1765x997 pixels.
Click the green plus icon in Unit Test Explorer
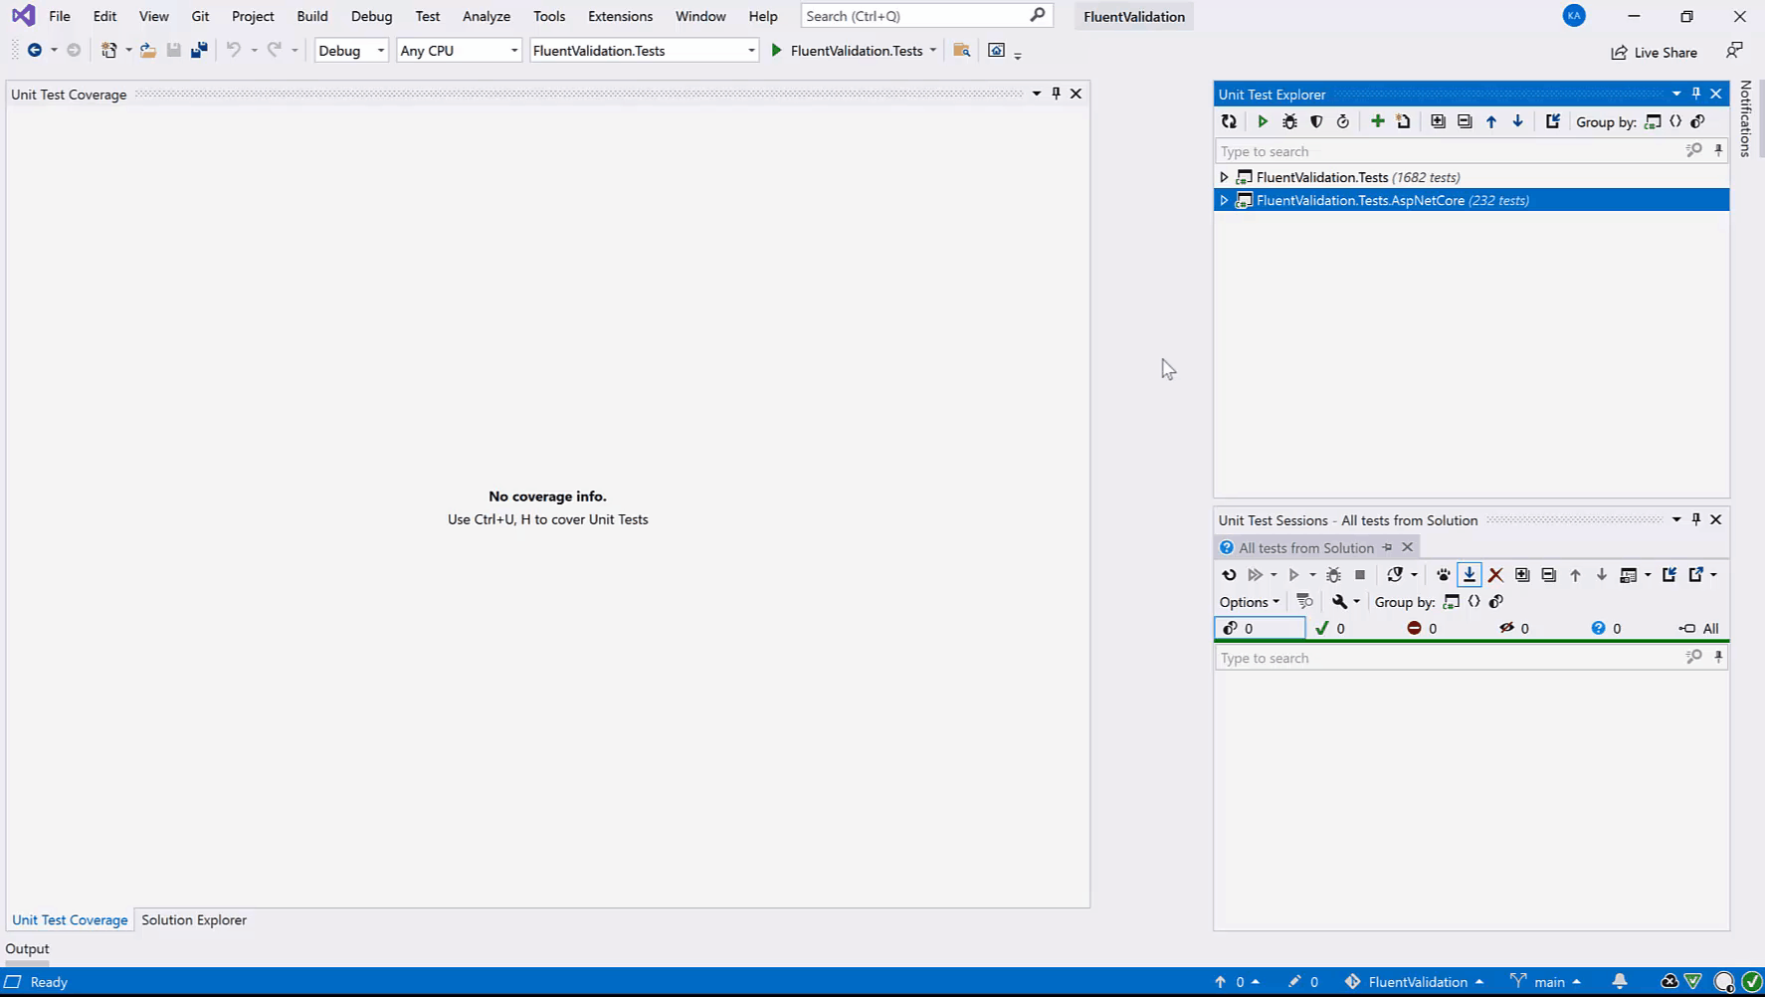tap(1377, 121)
